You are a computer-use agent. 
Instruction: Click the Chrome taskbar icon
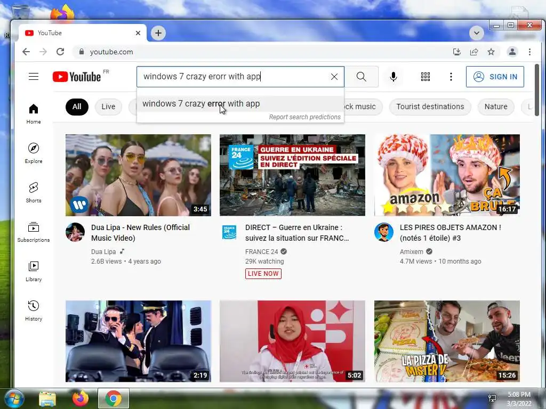[x=114, y=398]
